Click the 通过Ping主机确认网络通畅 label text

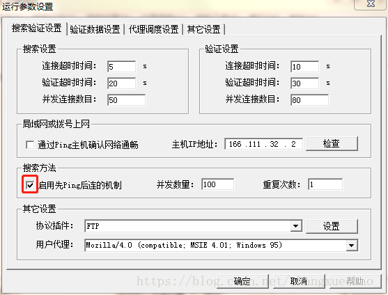tap(88, 145)
